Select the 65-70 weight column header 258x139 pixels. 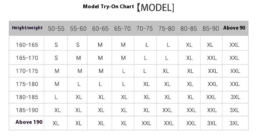point(122,29)
